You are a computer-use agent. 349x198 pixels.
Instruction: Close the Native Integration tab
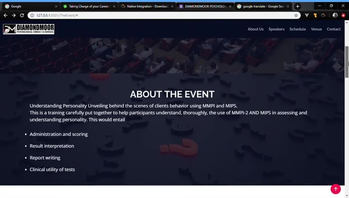172,6
